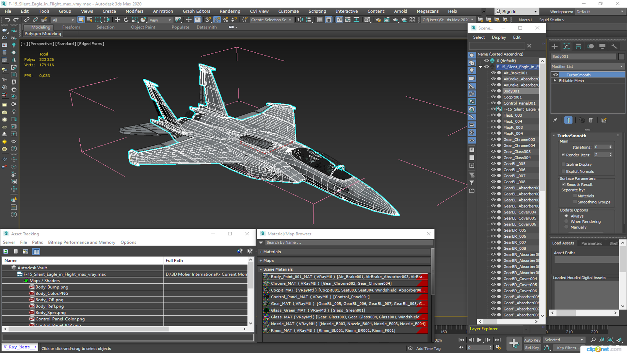
Task: Enable the Isoline Display checkbox
Action: click(563, 164)
